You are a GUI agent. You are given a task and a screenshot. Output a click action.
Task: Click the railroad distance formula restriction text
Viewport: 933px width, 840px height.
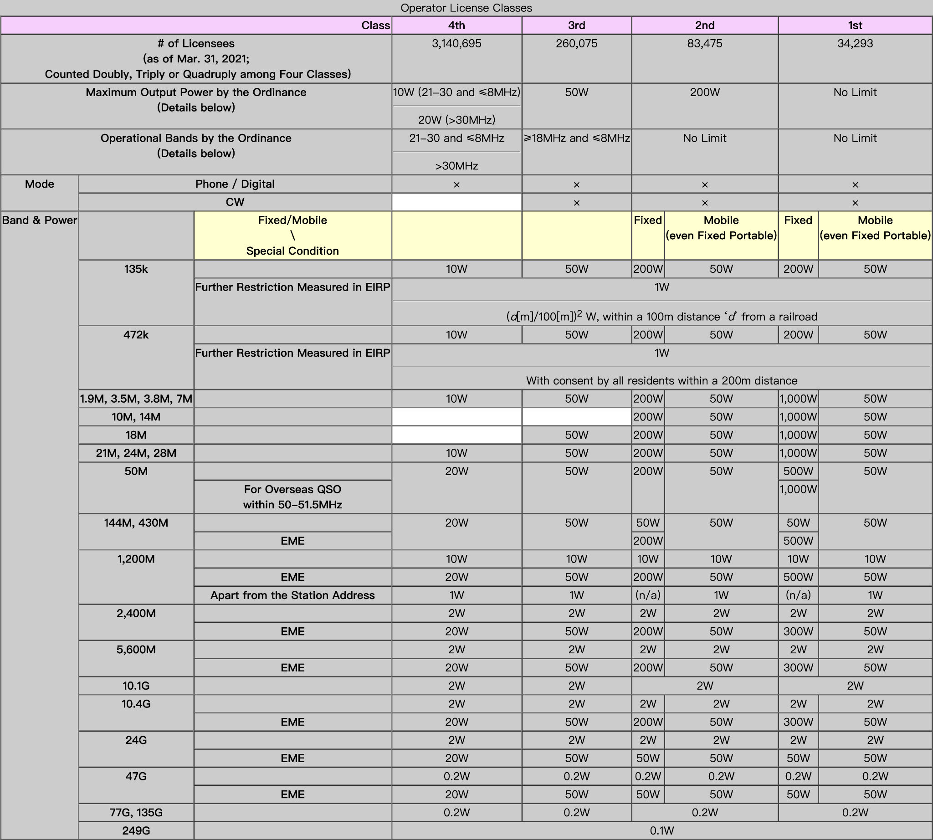[x=661, y=317]
